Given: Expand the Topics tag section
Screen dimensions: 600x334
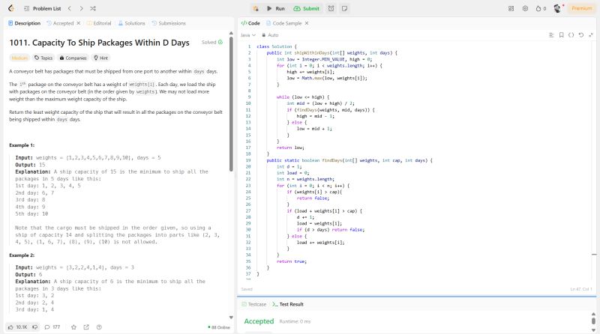Looking at the screenshot, I should (x=43, y=57).
